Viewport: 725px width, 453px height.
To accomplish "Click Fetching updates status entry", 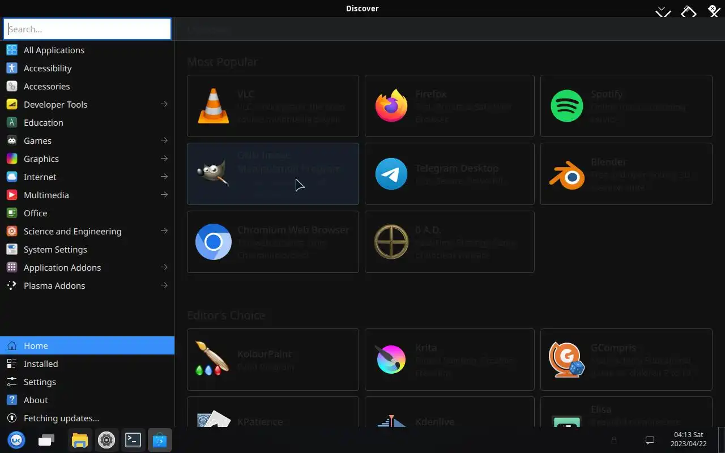I will tap(87, 418).
